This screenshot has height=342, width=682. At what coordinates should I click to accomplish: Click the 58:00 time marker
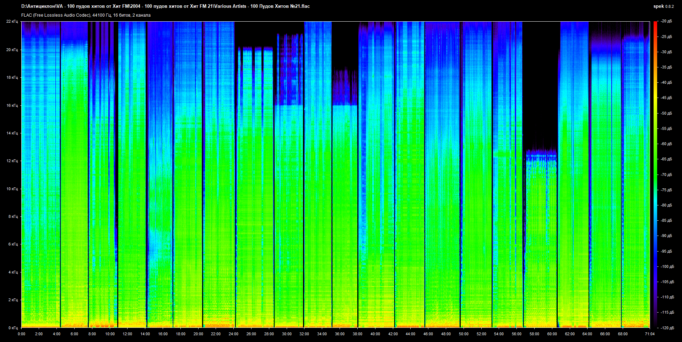(x=534, y=334)
